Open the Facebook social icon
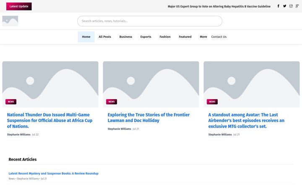 click(x=279, y=6)
